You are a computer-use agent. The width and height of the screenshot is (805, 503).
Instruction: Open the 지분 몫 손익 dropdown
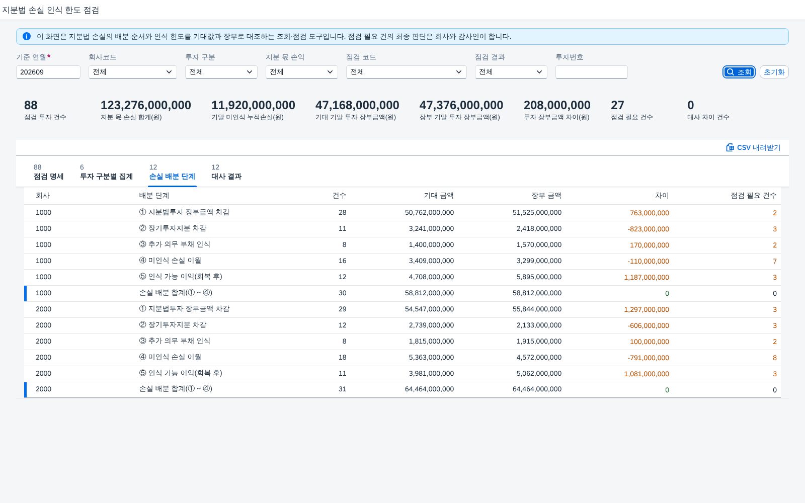302,72
